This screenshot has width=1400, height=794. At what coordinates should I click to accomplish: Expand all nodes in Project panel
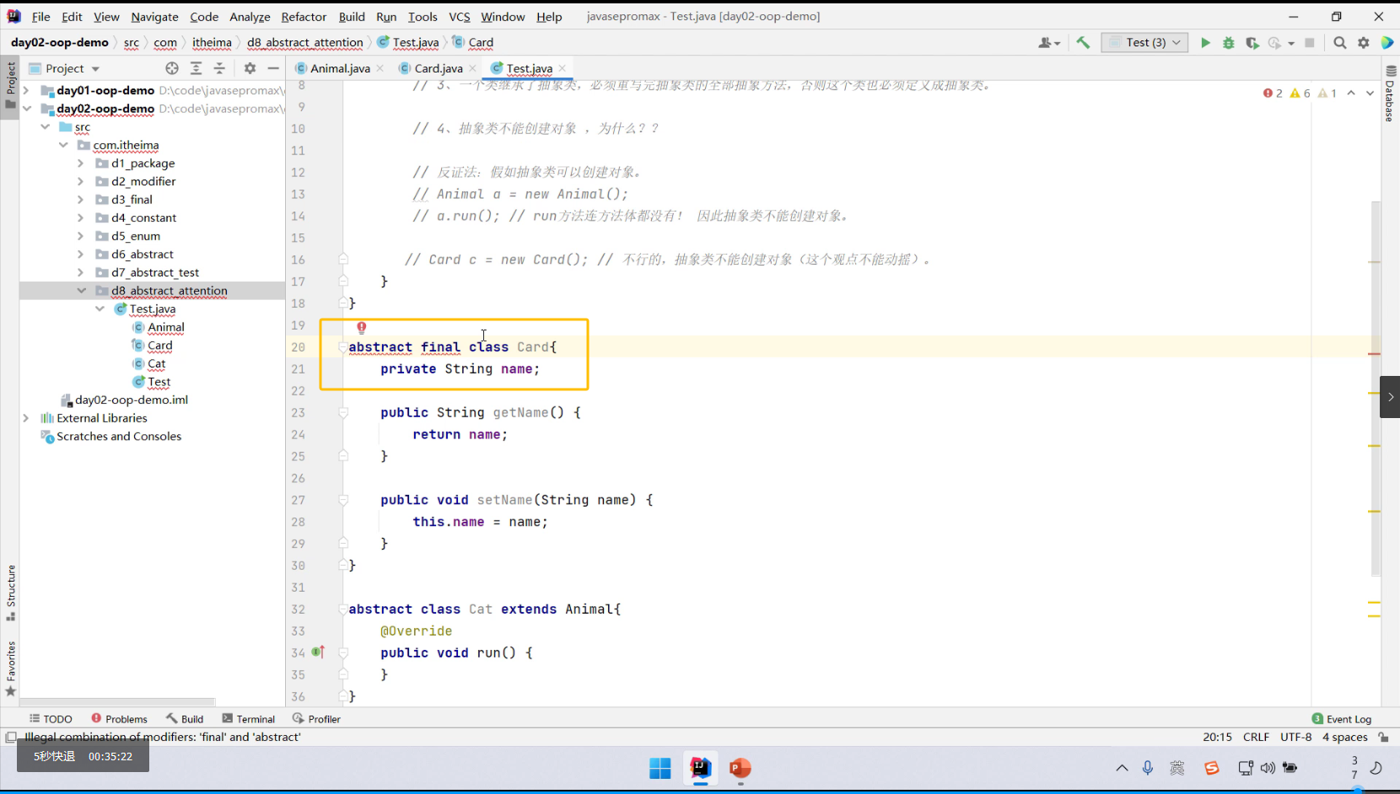tap(196, 68)
